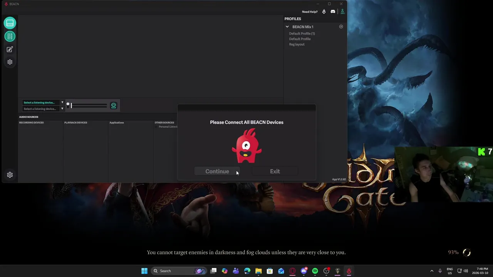
Task: Click the BEACN app taskbar icon
Action: (x=349, y=271)
